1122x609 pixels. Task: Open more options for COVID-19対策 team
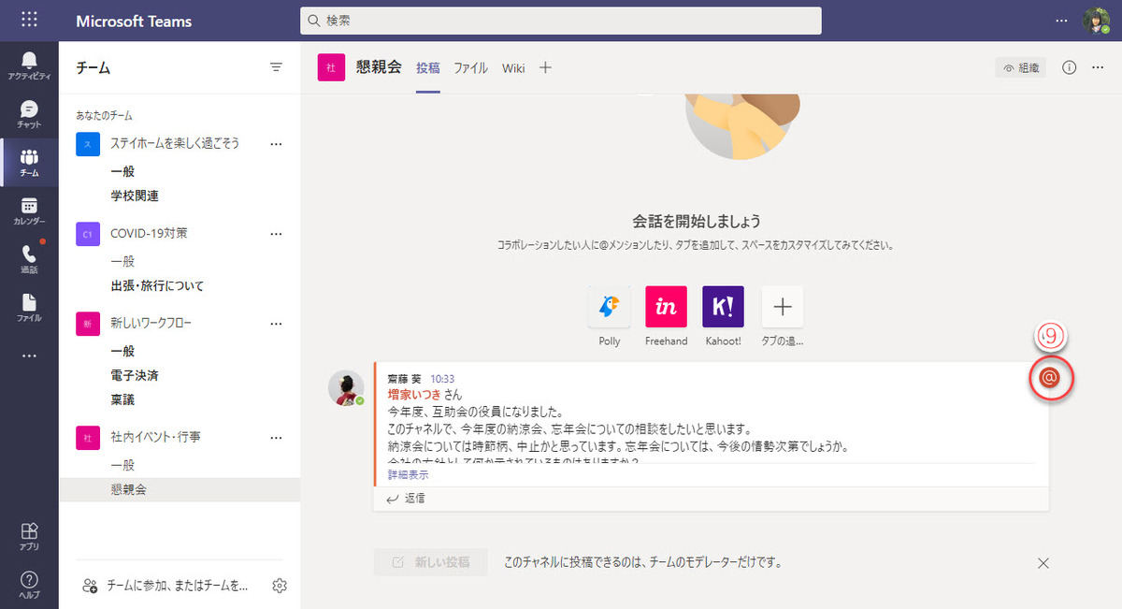click(x=276, y=234)
